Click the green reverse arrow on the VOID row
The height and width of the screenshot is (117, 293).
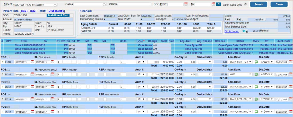click(257, 74)
